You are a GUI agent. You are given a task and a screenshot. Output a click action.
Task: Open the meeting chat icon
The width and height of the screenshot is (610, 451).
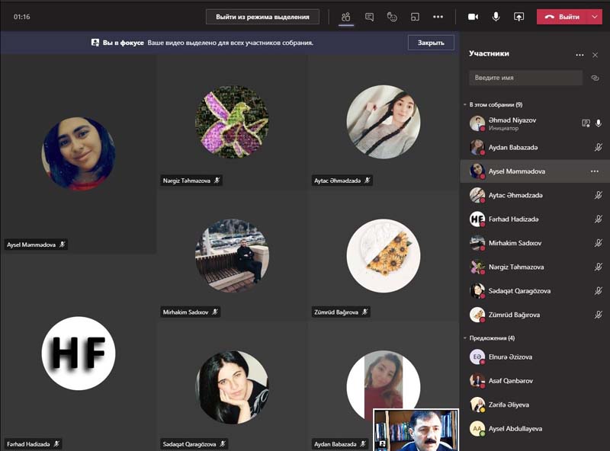[x=369, y=16]
